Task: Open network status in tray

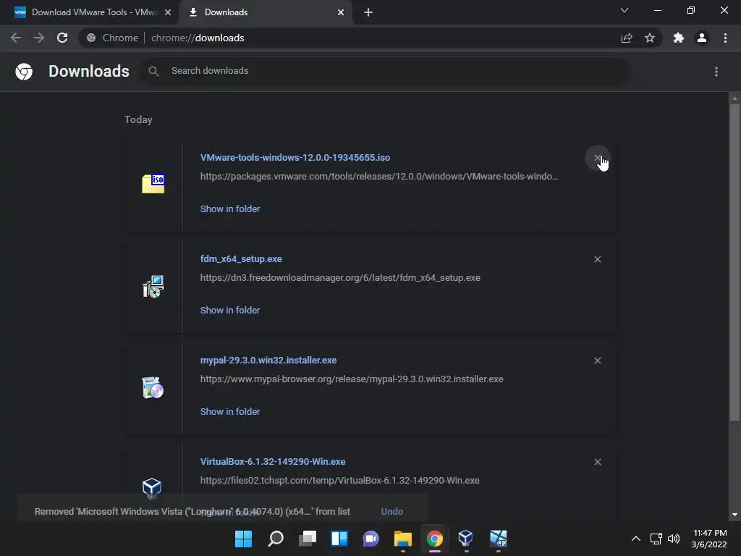Action: [656, 539]
